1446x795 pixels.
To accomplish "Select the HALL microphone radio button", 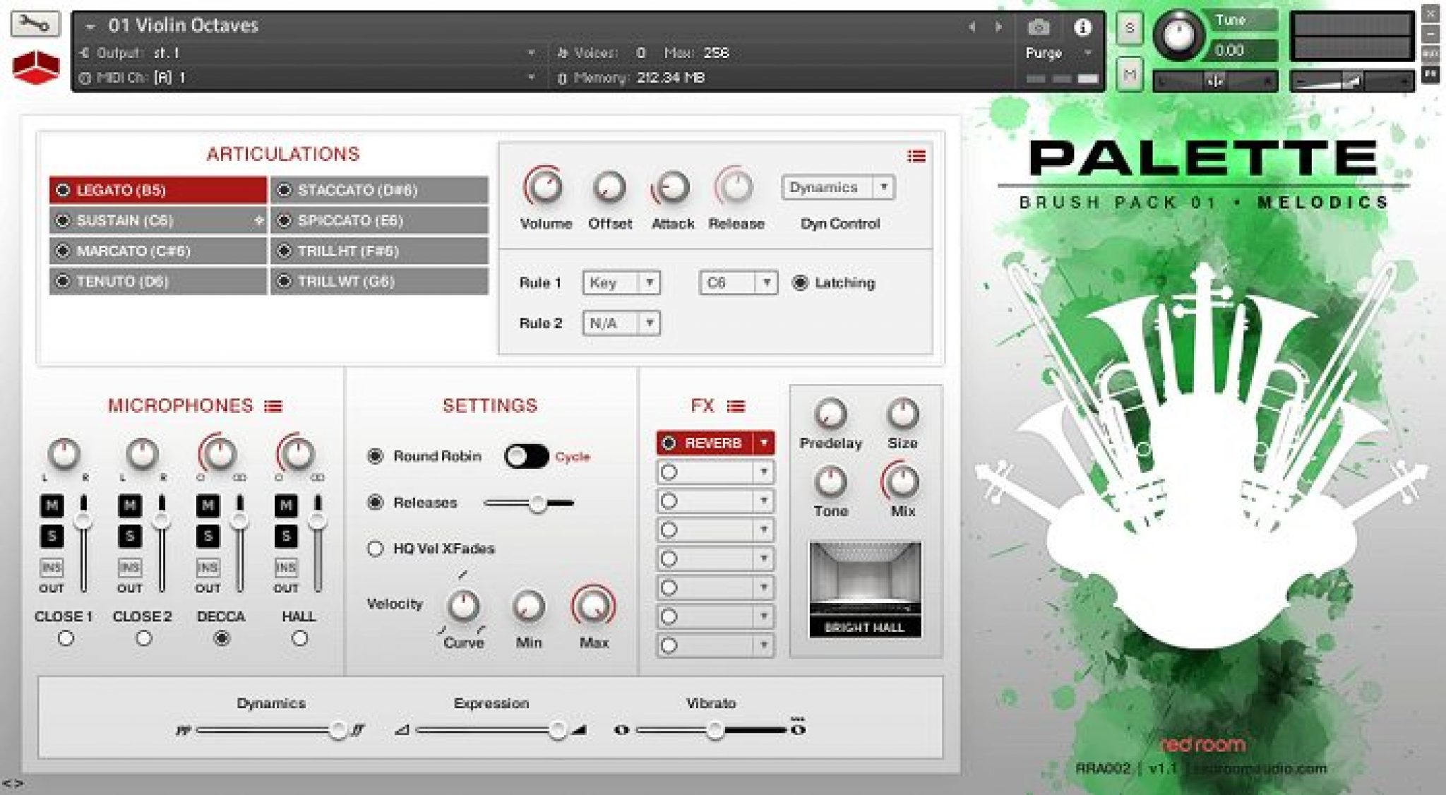I will tap(299, 638).
